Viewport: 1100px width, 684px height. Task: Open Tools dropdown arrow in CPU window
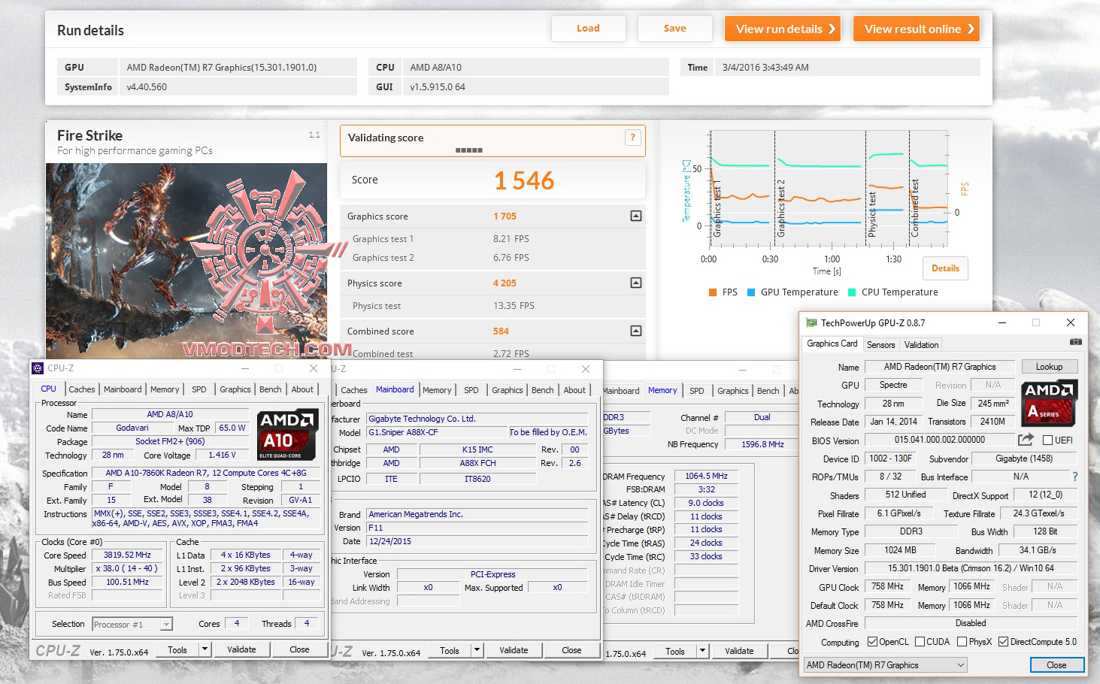click(204, 649)
